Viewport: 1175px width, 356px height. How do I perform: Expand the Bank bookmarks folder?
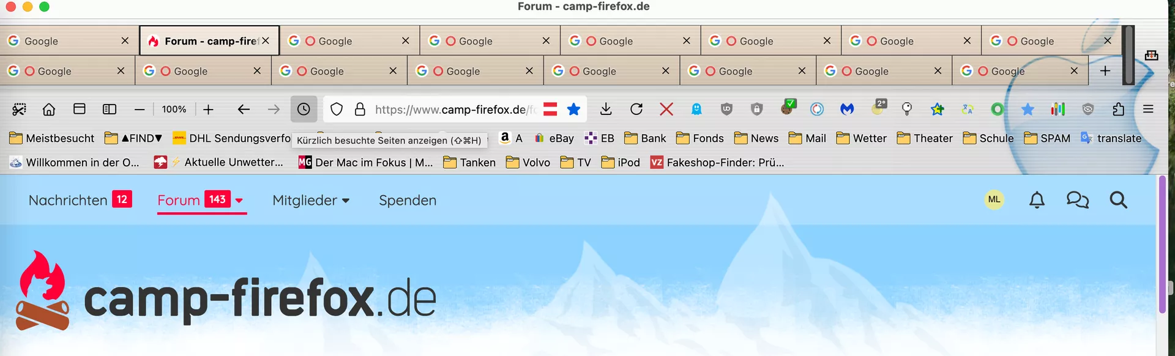pos(645,138)
